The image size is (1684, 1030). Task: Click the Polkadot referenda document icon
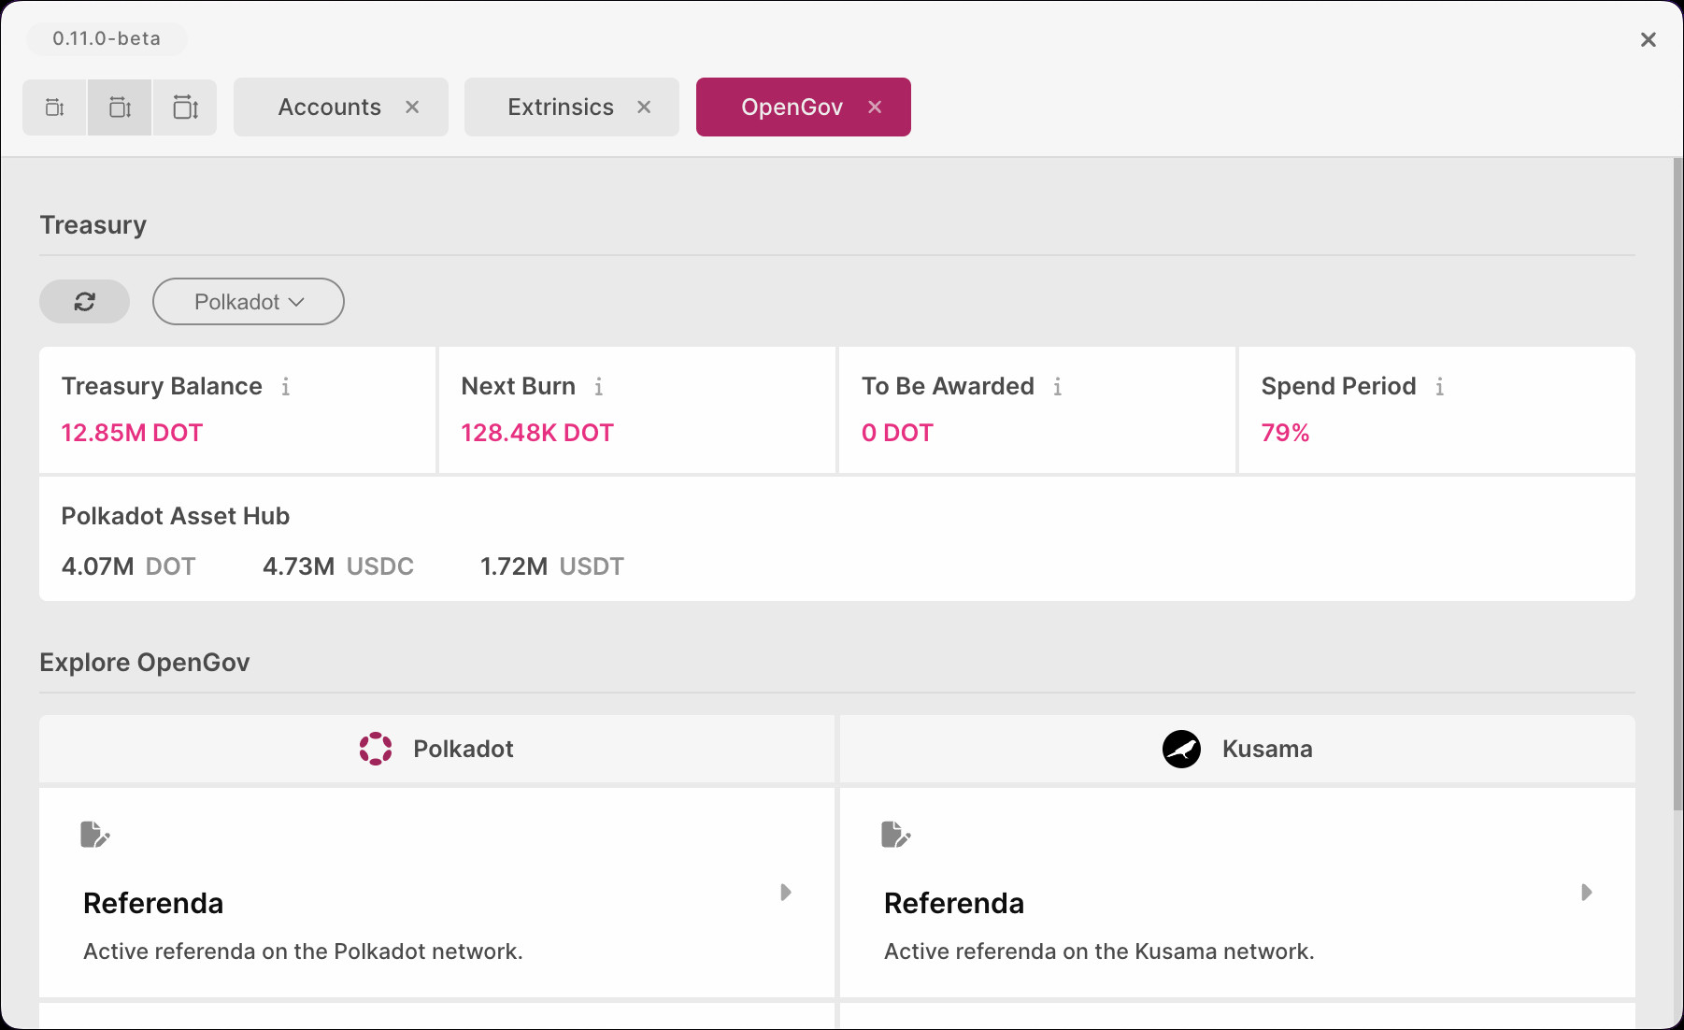click(x=95, y=834)
